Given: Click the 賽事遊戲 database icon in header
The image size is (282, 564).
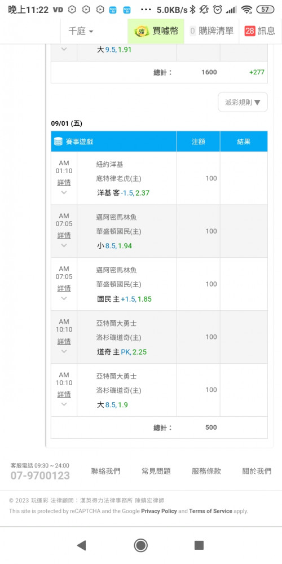Looking at the screenshot, I should 58,142.
